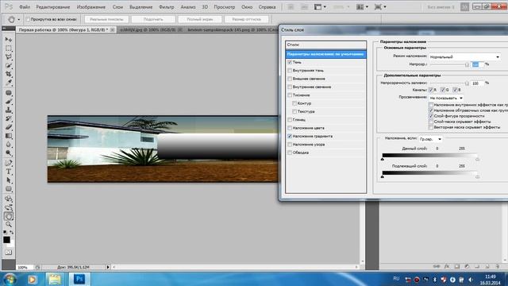This screenshot has width=508, height=286.
Task: Click the Непрозрачность заливки value field
Action: pos(477,83)
